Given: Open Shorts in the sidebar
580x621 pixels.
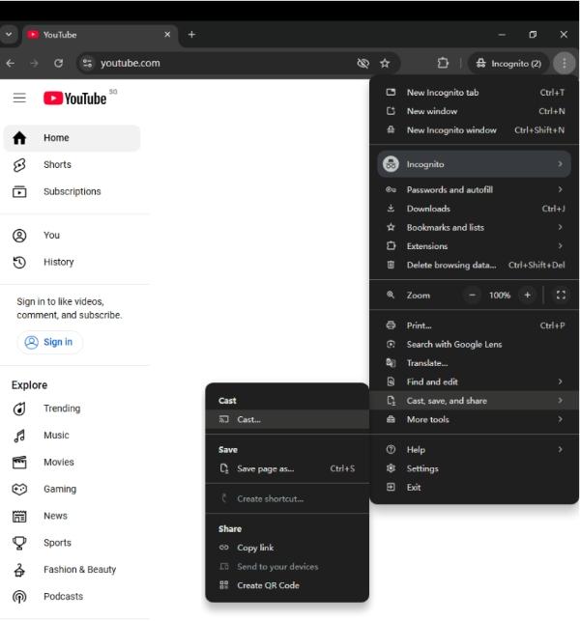Looking at the screenshot, I should 72,165.
